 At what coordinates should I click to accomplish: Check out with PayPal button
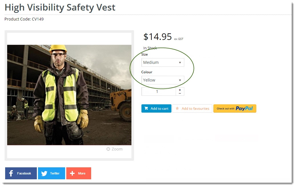click(235, 109)
